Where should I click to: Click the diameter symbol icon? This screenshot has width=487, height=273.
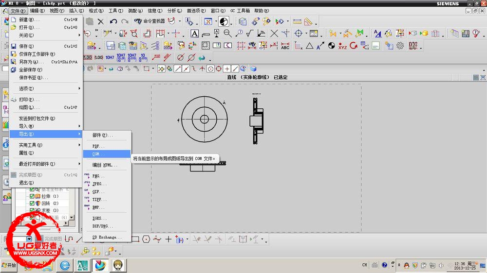pyautogui.click(x=181, y=58)
